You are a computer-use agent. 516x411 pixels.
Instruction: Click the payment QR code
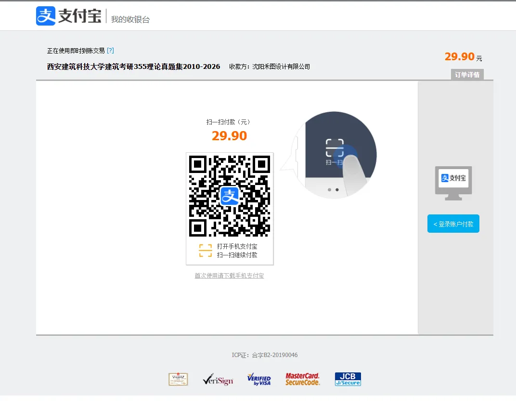click(230, 196)
